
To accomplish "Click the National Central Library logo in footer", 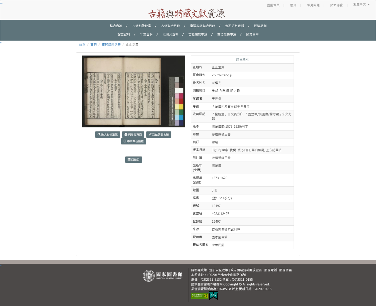I will click(x=163, y=275).
